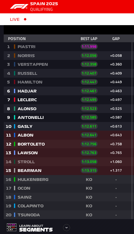Select the Albon row in elimination zone
Viewport: 134px width, 234px height.
(68, 135)
